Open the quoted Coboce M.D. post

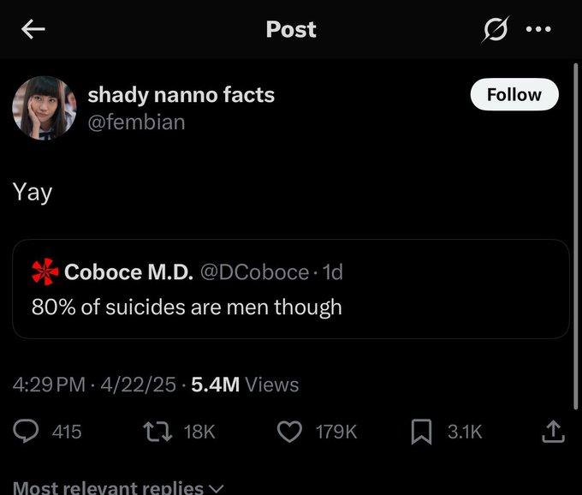click(x=291, y=307)
